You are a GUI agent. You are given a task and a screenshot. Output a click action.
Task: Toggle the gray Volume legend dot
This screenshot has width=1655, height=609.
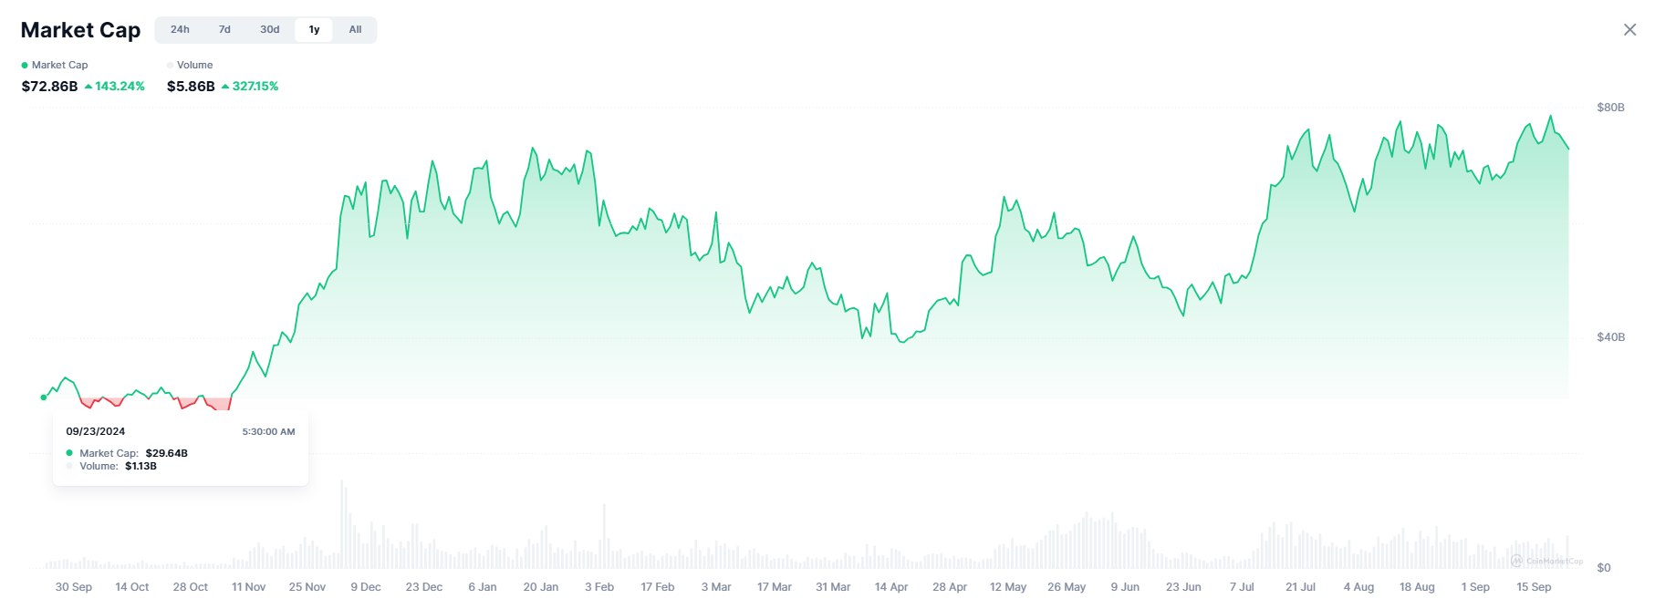[170, 65]
